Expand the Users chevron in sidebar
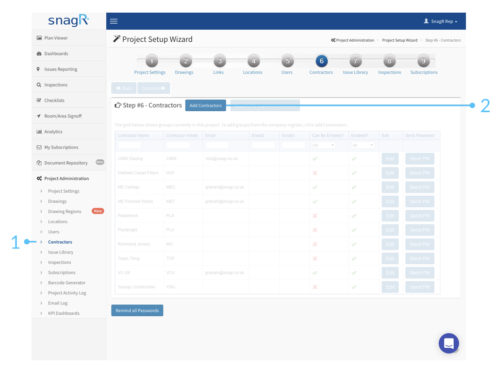497x373 pixels. pyautogui.click(x=41, y=232)
